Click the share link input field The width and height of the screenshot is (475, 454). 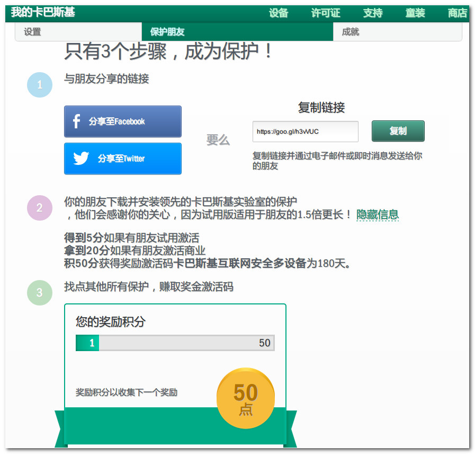306,132
